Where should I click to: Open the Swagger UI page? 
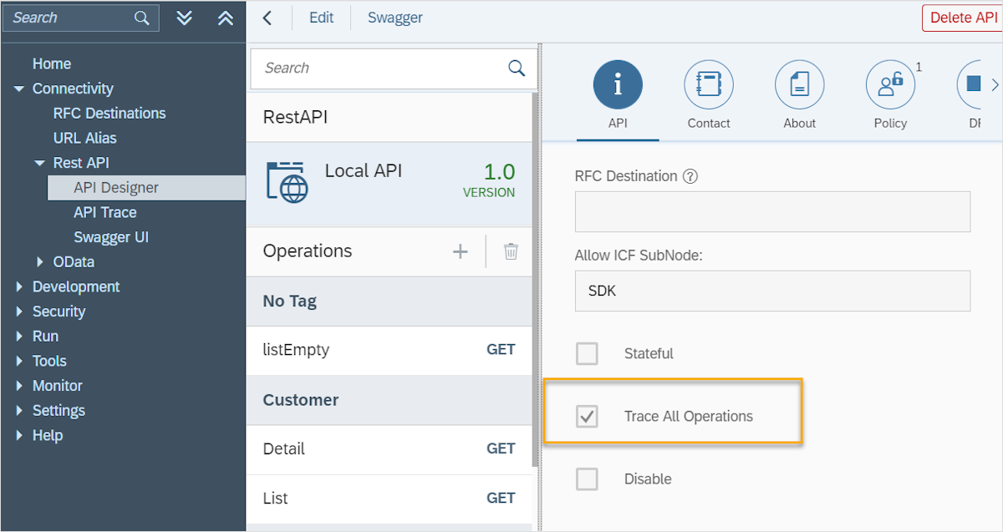click(111, 236)
